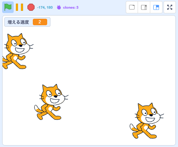Click the 増える速度 variable monitor label

coord(18,22)
